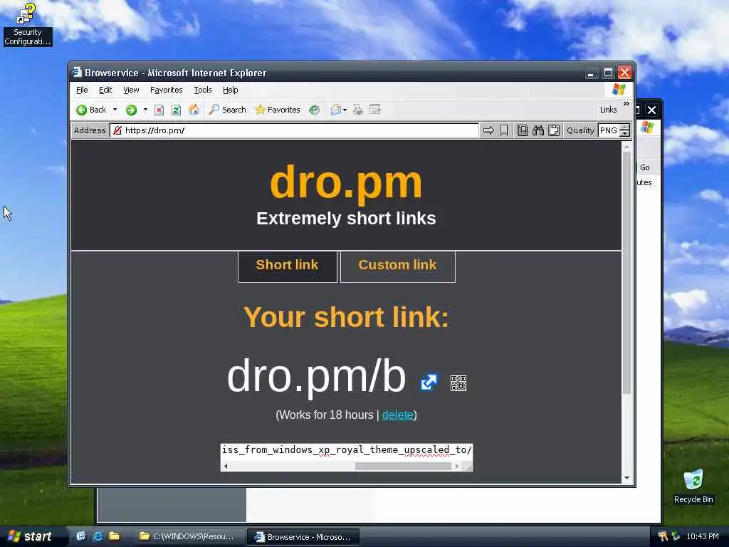This screenshot has height=547, width=729.
Task: Click the second system tray icon by the clock
Action: pos(676,536)
